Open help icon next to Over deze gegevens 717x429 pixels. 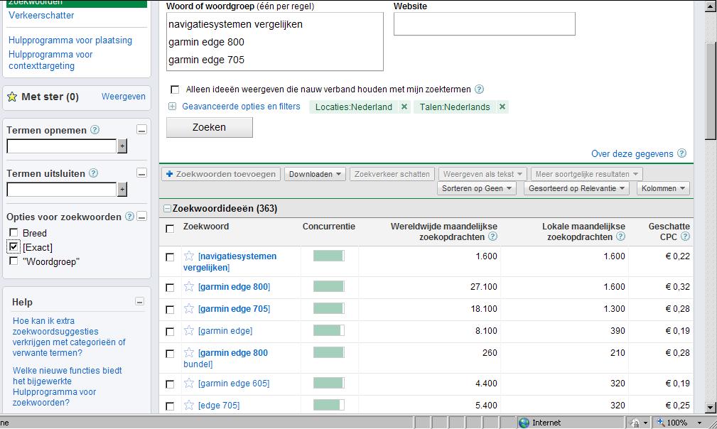click(x=681, y=153)
